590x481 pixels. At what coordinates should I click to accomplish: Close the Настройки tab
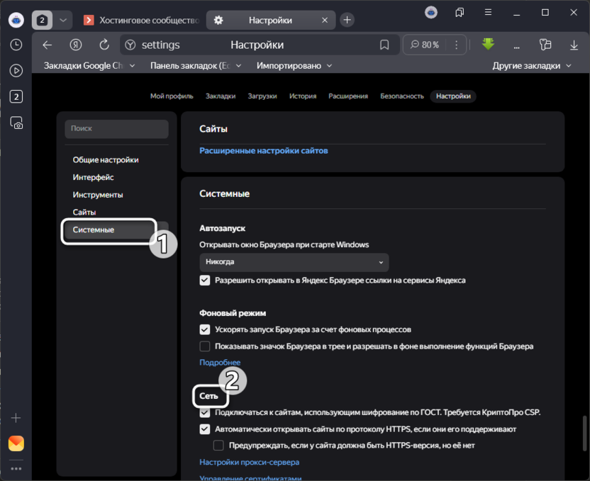point(325,20)
